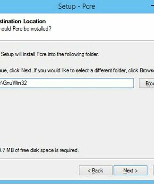Click the partially visible button beside Next
This screenshot has width=154, height=185.
point(153,171)
